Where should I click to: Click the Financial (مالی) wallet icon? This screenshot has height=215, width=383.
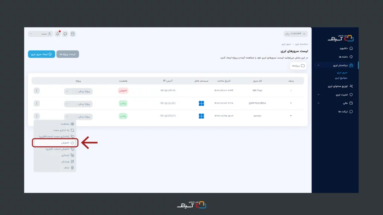coord(351,103)
